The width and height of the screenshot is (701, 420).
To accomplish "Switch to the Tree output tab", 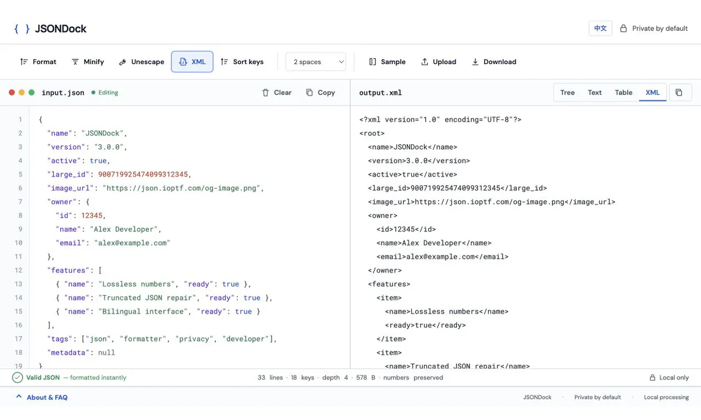I will click(567, 93).
